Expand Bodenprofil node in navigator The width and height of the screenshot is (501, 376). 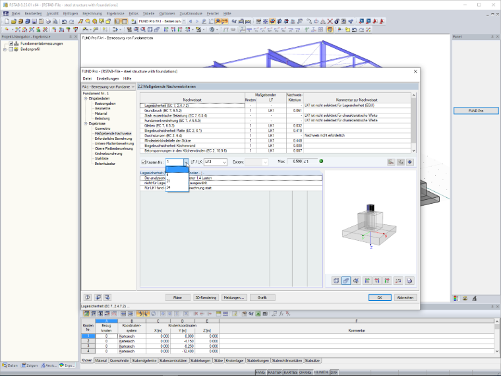[x=5, y=49]
